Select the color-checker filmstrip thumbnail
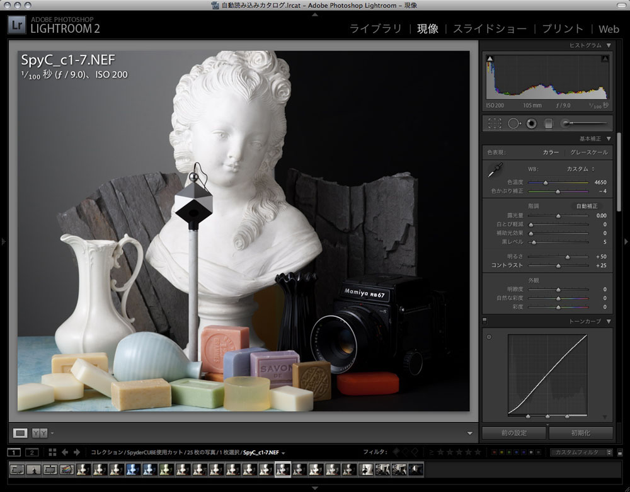This screenshot has width=630, height=492. tap(67, 469)
